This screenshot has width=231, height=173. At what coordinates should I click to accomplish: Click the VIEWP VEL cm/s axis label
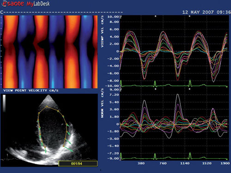[103, 31]
